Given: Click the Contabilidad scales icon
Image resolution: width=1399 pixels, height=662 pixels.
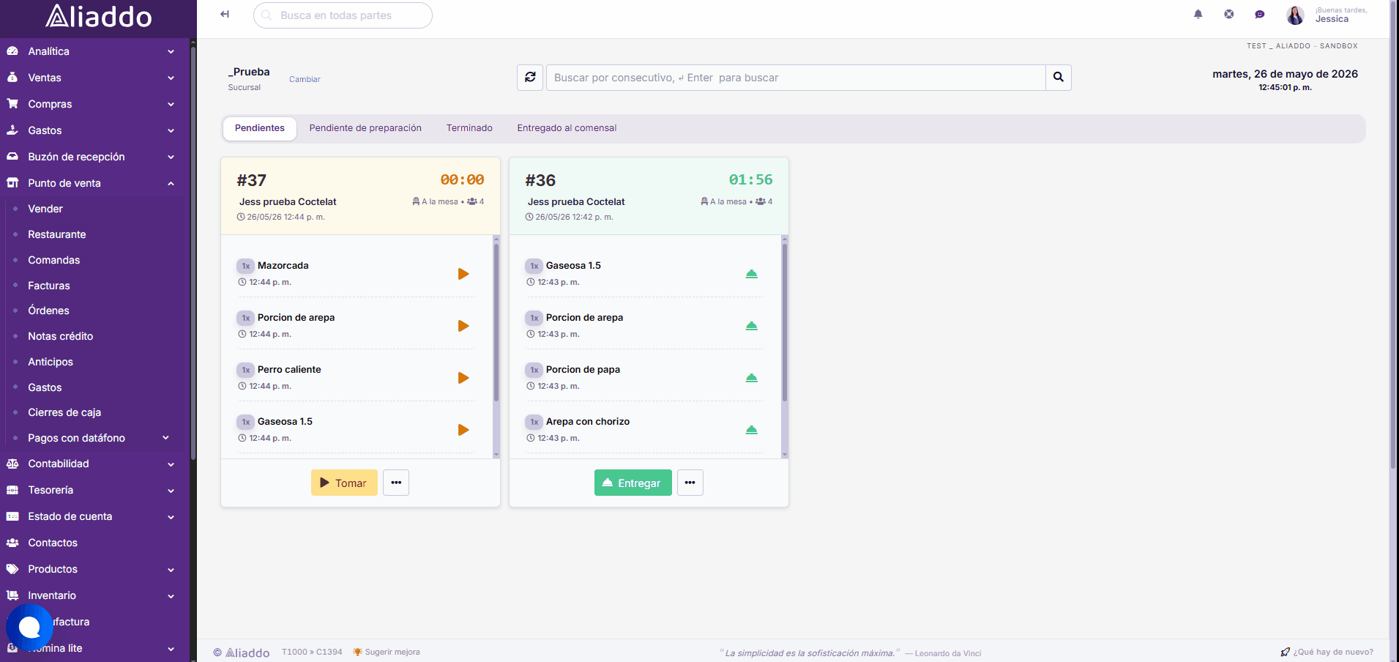Looking at the screenshot, I should tap(12, 464).
